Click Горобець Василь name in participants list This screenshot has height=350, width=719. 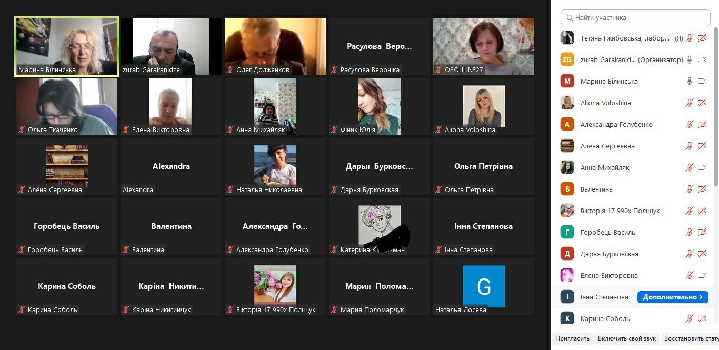(x=607, y=232)
